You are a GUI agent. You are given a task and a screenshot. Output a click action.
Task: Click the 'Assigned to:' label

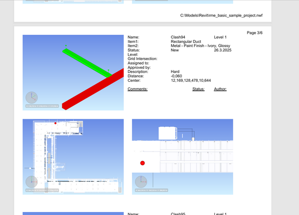coord(139,63)
